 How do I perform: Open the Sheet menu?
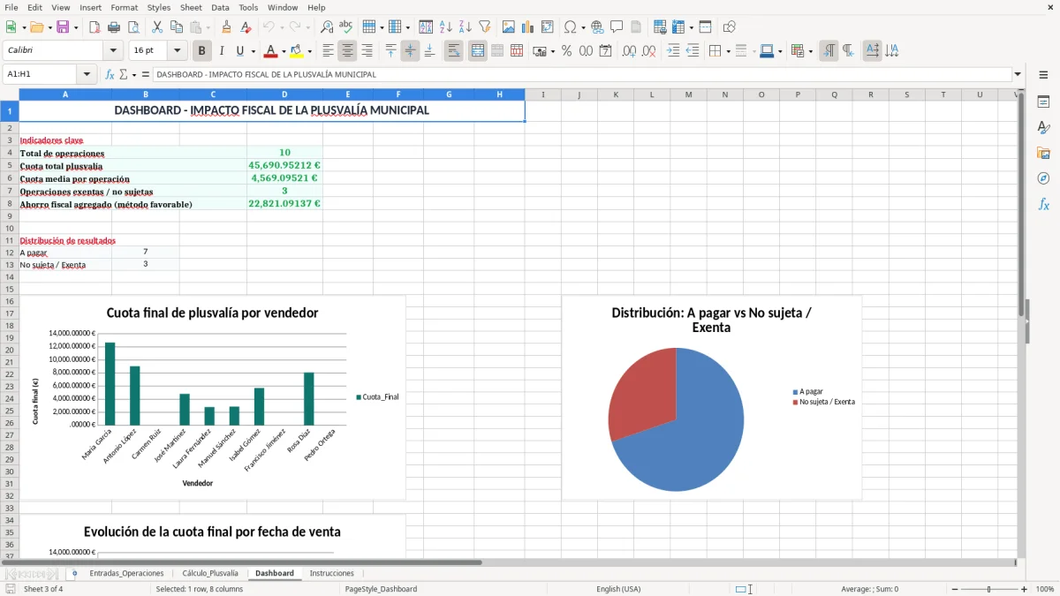pos(191,7)
